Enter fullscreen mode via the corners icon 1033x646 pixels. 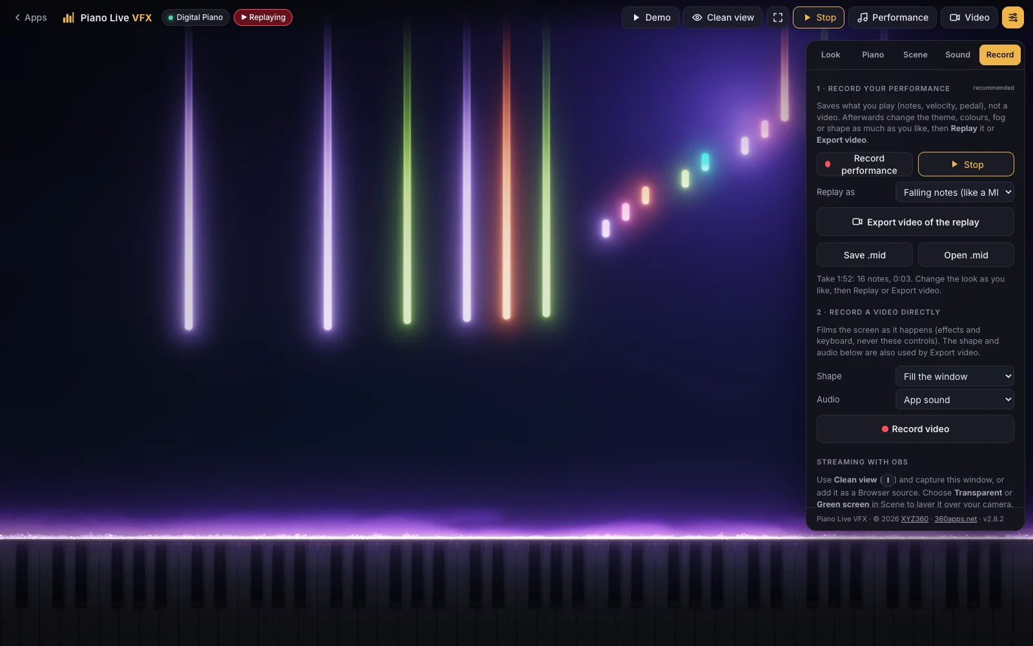point(777,17)
